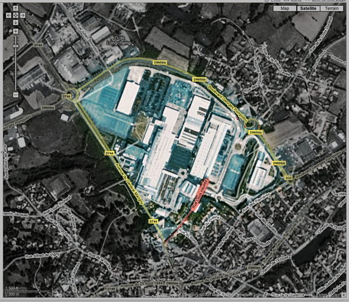Viewport: 349px width, 302px height.
Task: Click the Rue du Bono label
Action: [188, 237]
